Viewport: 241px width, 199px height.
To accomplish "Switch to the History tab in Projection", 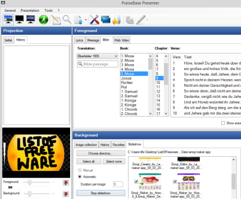I will (20, 40).
